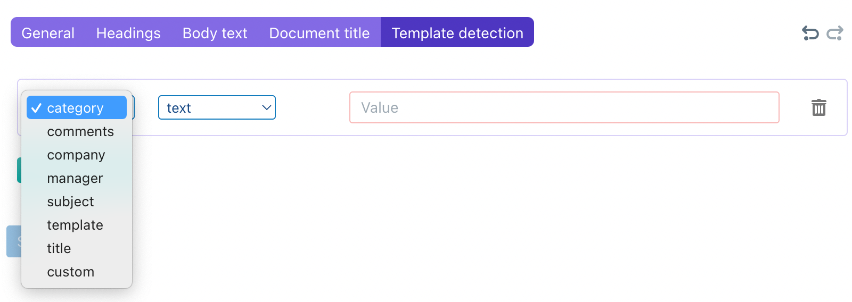Click the green button behind the dropdown
Viewport: 852px width, 302px height.
(19, 170)
